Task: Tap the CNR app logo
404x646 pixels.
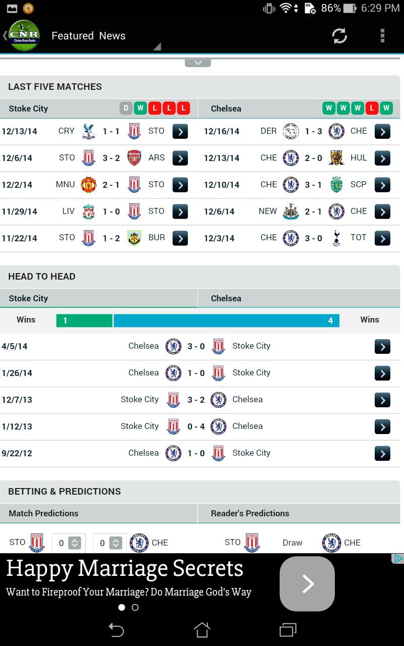Action: click(x=24, y=36)
